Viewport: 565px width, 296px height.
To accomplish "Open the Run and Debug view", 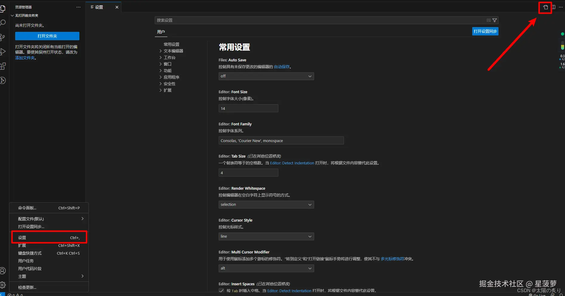I will (x=2, y=52).
